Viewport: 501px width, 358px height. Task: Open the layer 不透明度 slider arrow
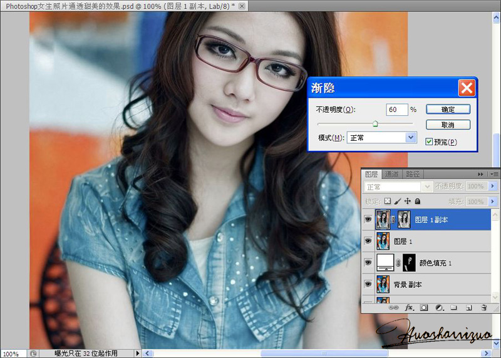(x=492, y=186)
